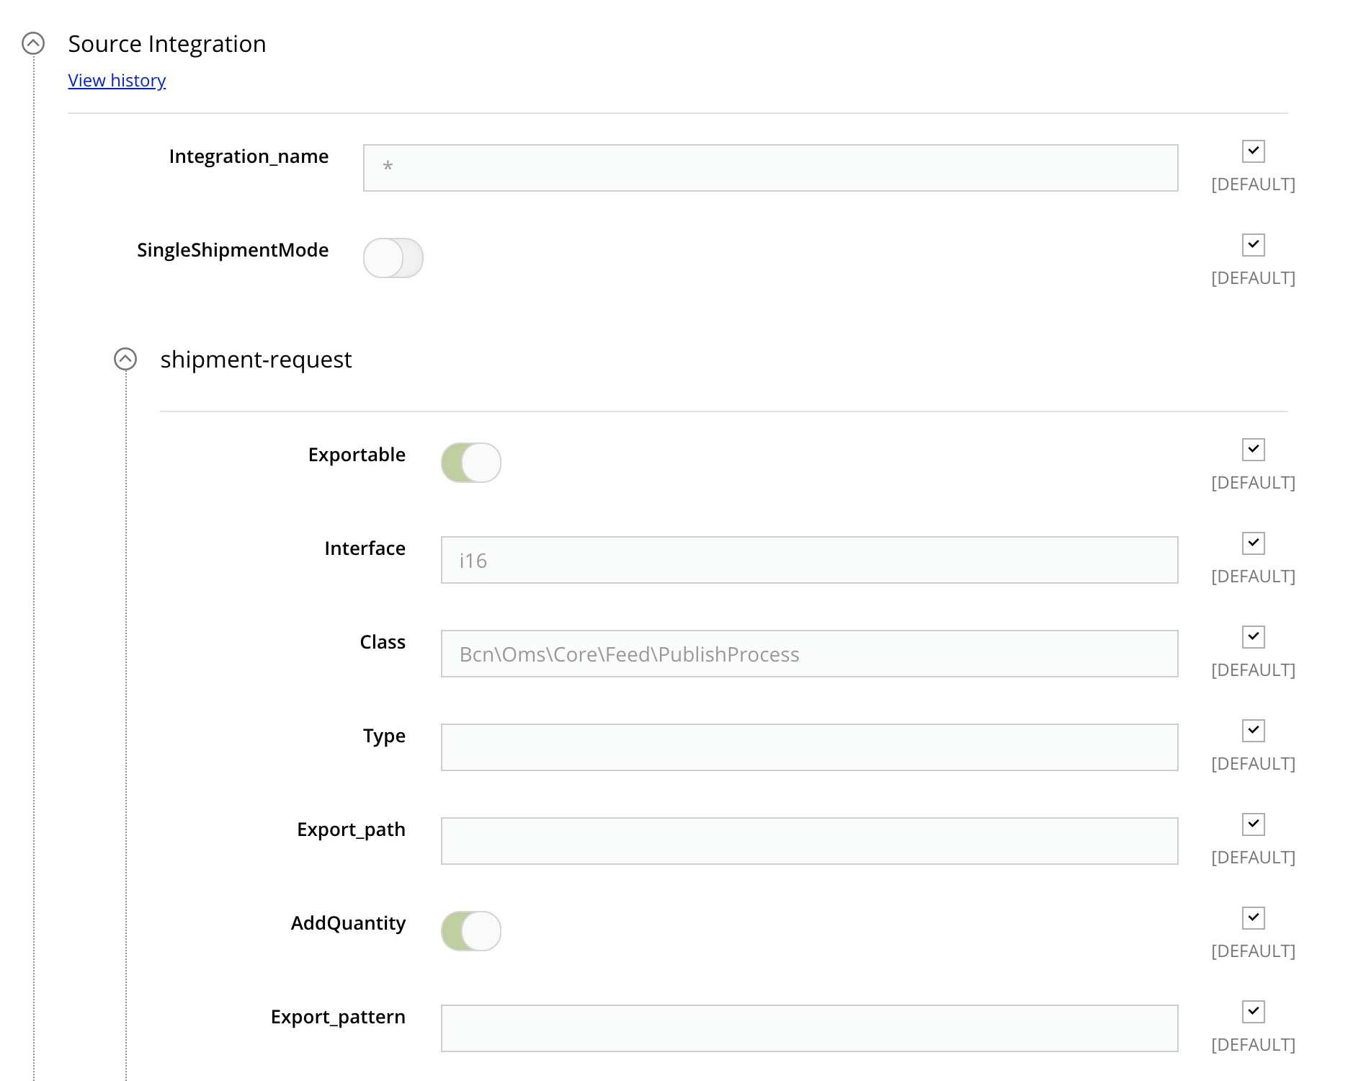Click the SingleShipmentMode field label
Viewport: 1366px width, 1081px height.
tap(233, 250)
